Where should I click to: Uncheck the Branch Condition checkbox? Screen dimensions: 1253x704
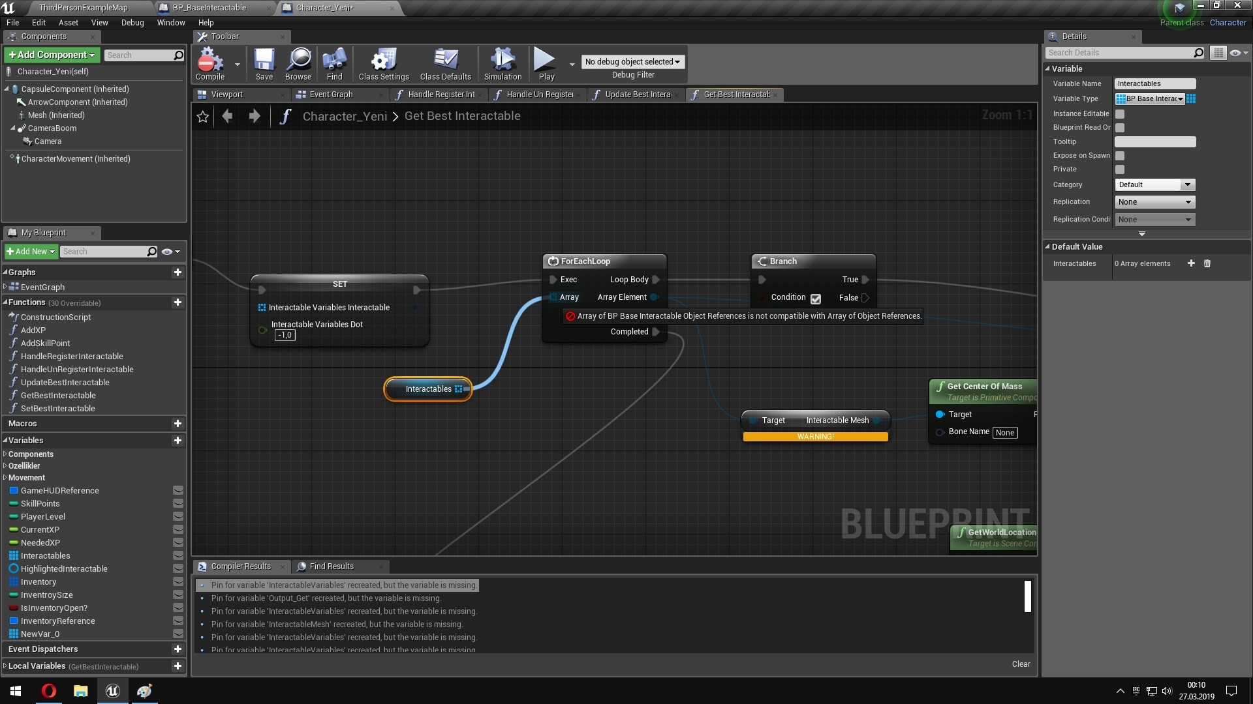(x=816, y=299)
